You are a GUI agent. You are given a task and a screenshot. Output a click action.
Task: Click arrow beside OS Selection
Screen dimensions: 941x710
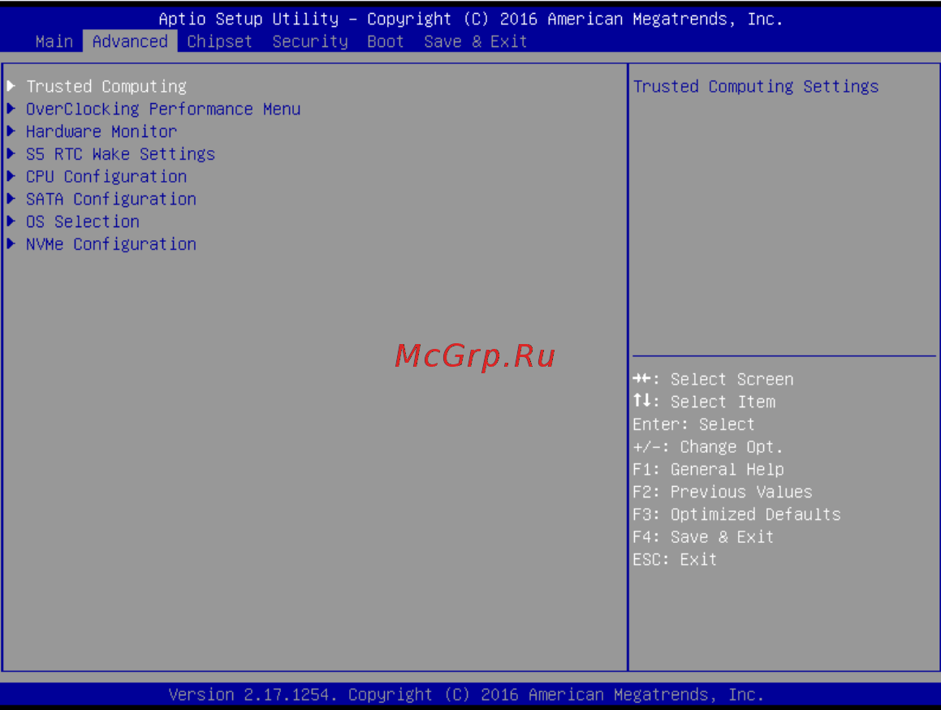pyautogui.click(x=11, y=222)
